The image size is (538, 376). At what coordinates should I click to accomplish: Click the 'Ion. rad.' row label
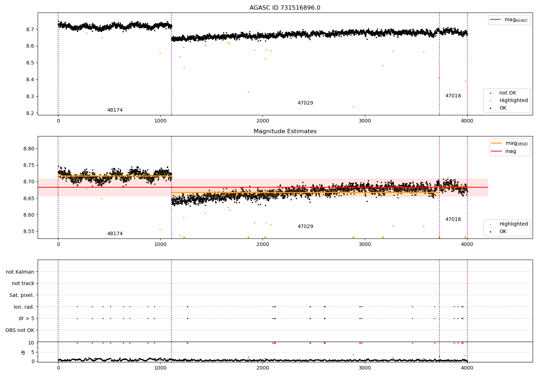[x=24, y=307]
